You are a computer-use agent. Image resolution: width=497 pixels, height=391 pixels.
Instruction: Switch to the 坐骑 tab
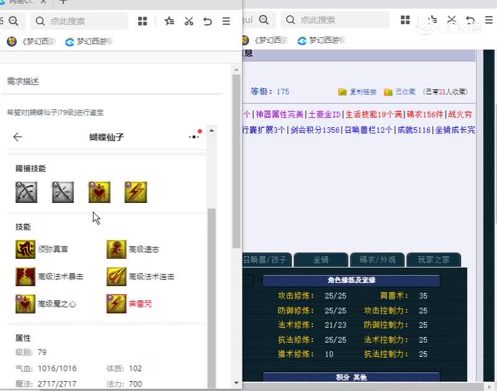tap(321, 260)
